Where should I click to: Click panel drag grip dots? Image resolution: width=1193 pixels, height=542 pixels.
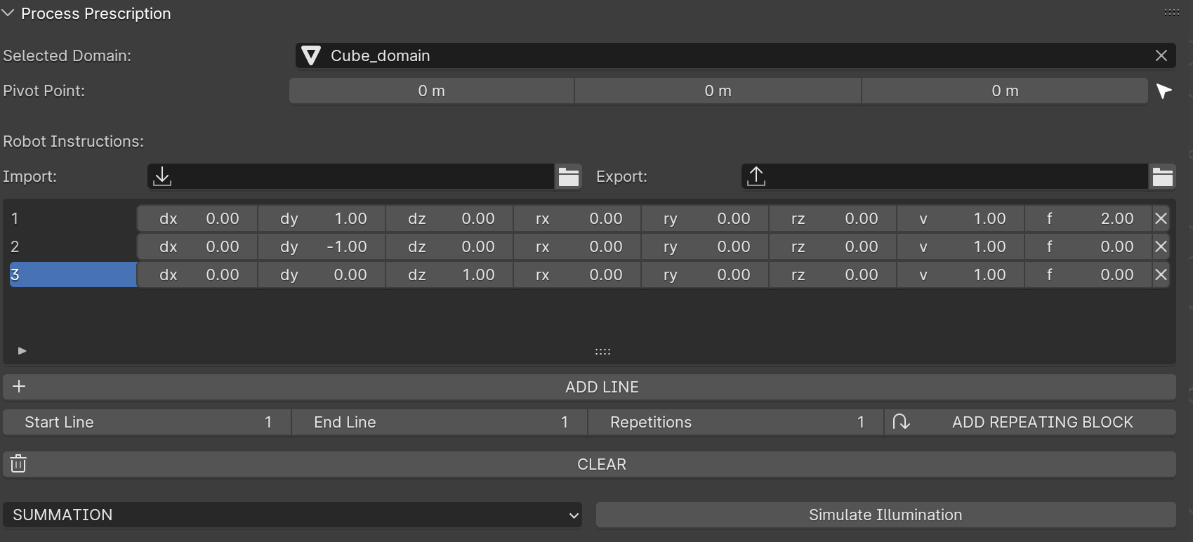click(1171, 13)
